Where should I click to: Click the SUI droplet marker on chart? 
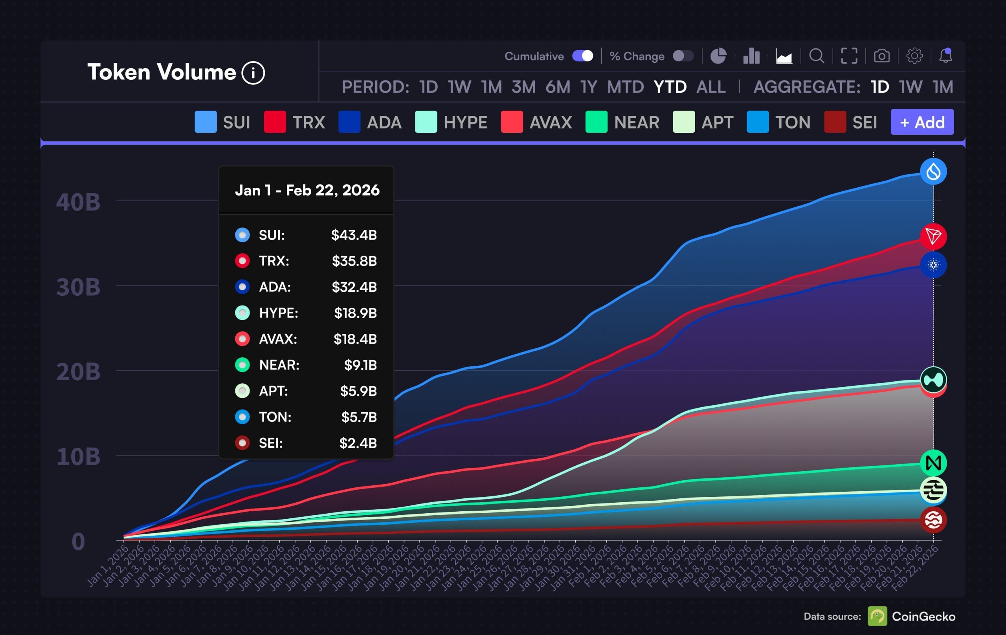pyautogui.click(x=933, y=171)
